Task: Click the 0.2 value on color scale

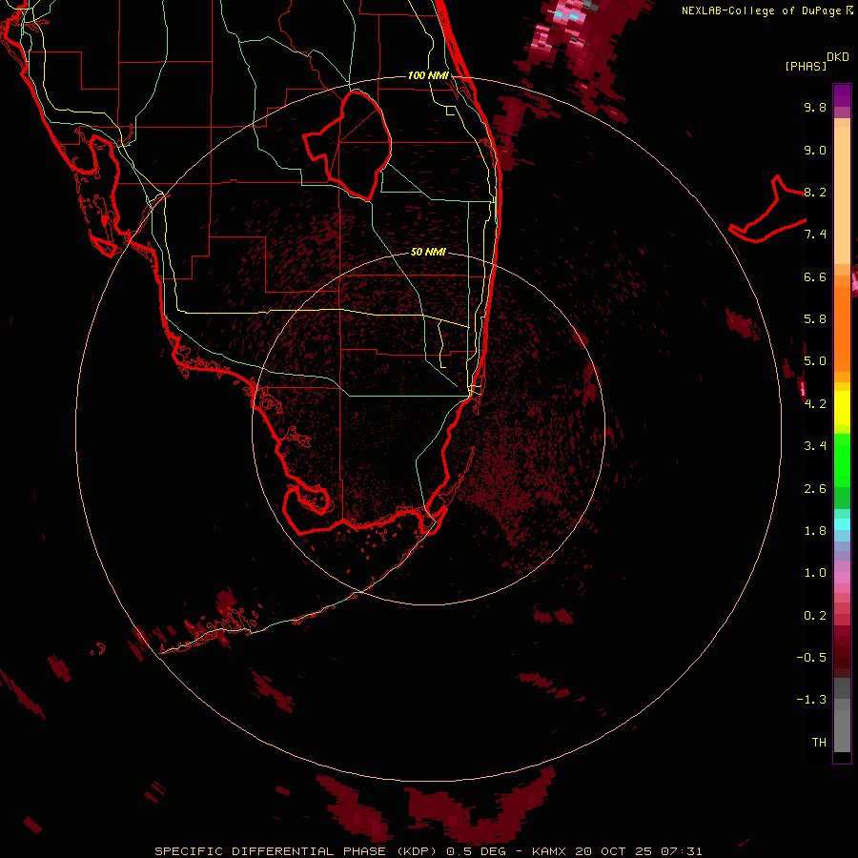Action: click(x=815, y=616)
